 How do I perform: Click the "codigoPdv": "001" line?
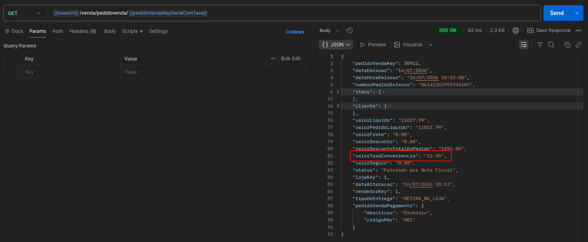(x=390, y=220)
